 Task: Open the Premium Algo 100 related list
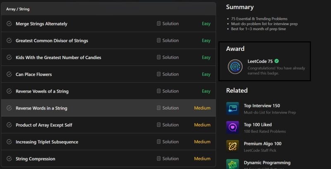263,144
